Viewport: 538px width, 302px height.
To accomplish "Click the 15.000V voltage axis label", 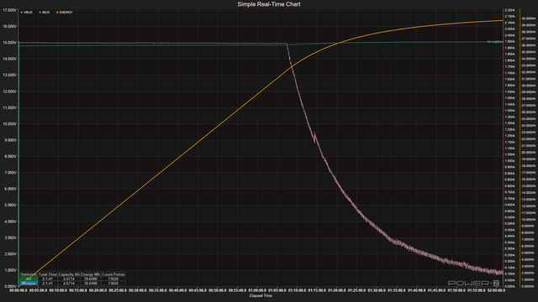I will pos(9,43).
